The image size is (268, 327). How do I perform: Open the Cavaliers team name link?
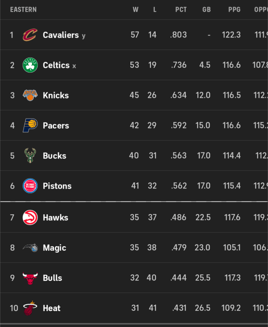tap(61, 35)
